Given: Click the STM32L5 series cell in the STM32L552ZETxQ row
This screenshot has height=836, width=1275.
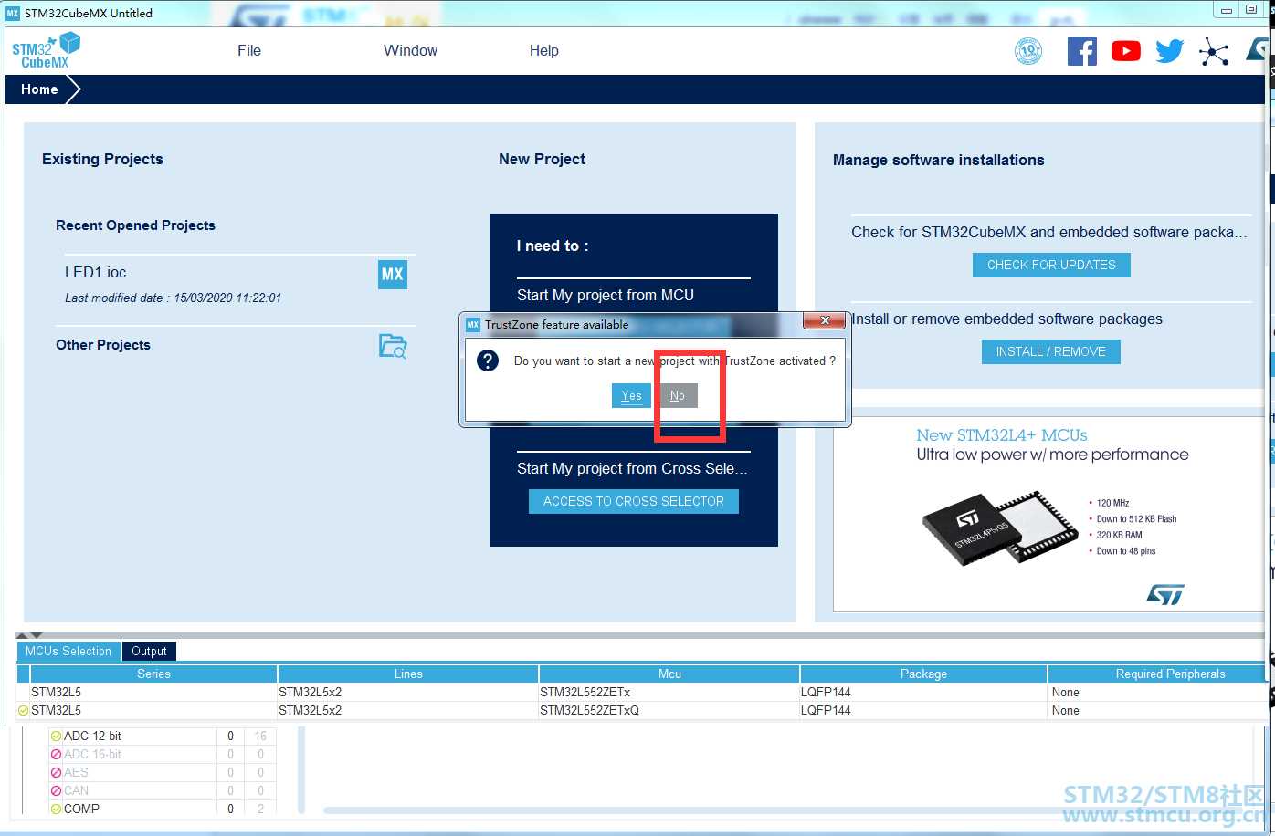Looking at the screenshot, I should point(153,710).
